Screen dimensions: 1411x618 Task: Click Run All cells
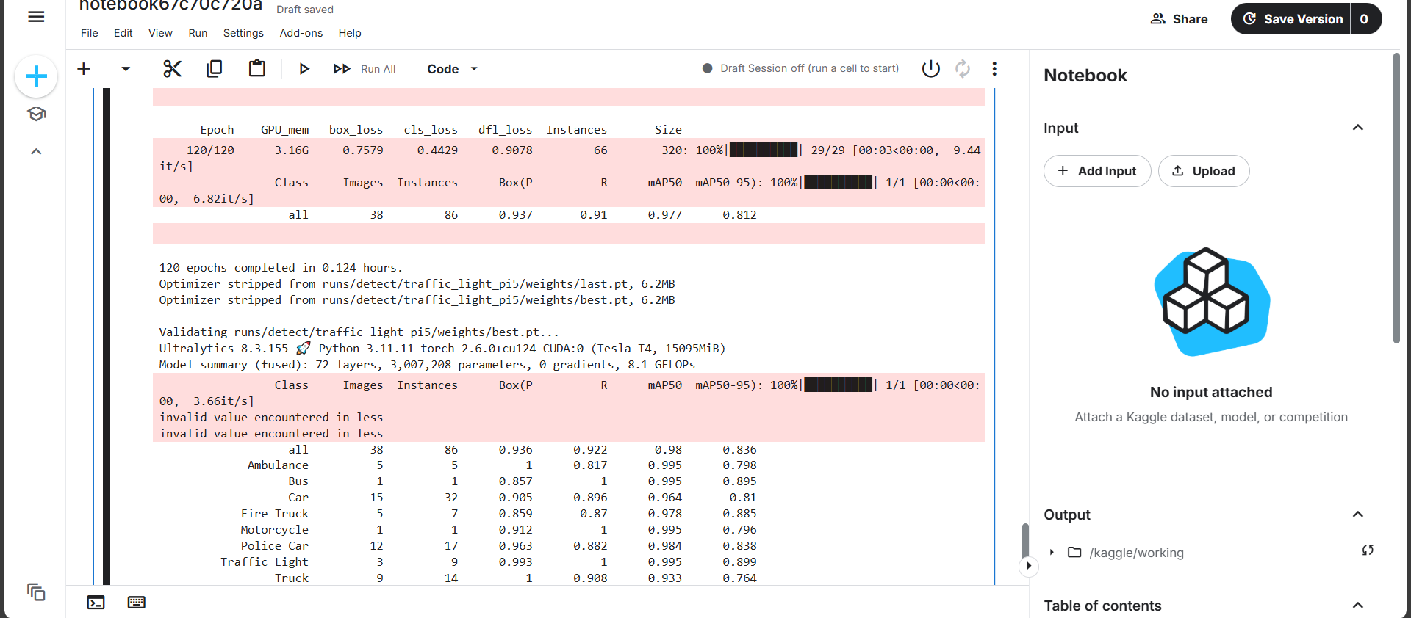(365, 69)
